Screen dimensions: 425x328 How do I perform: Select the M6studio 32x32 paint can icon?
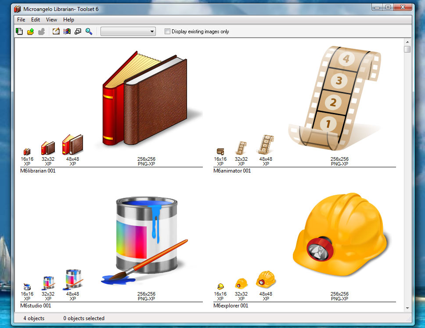[48, 283]
